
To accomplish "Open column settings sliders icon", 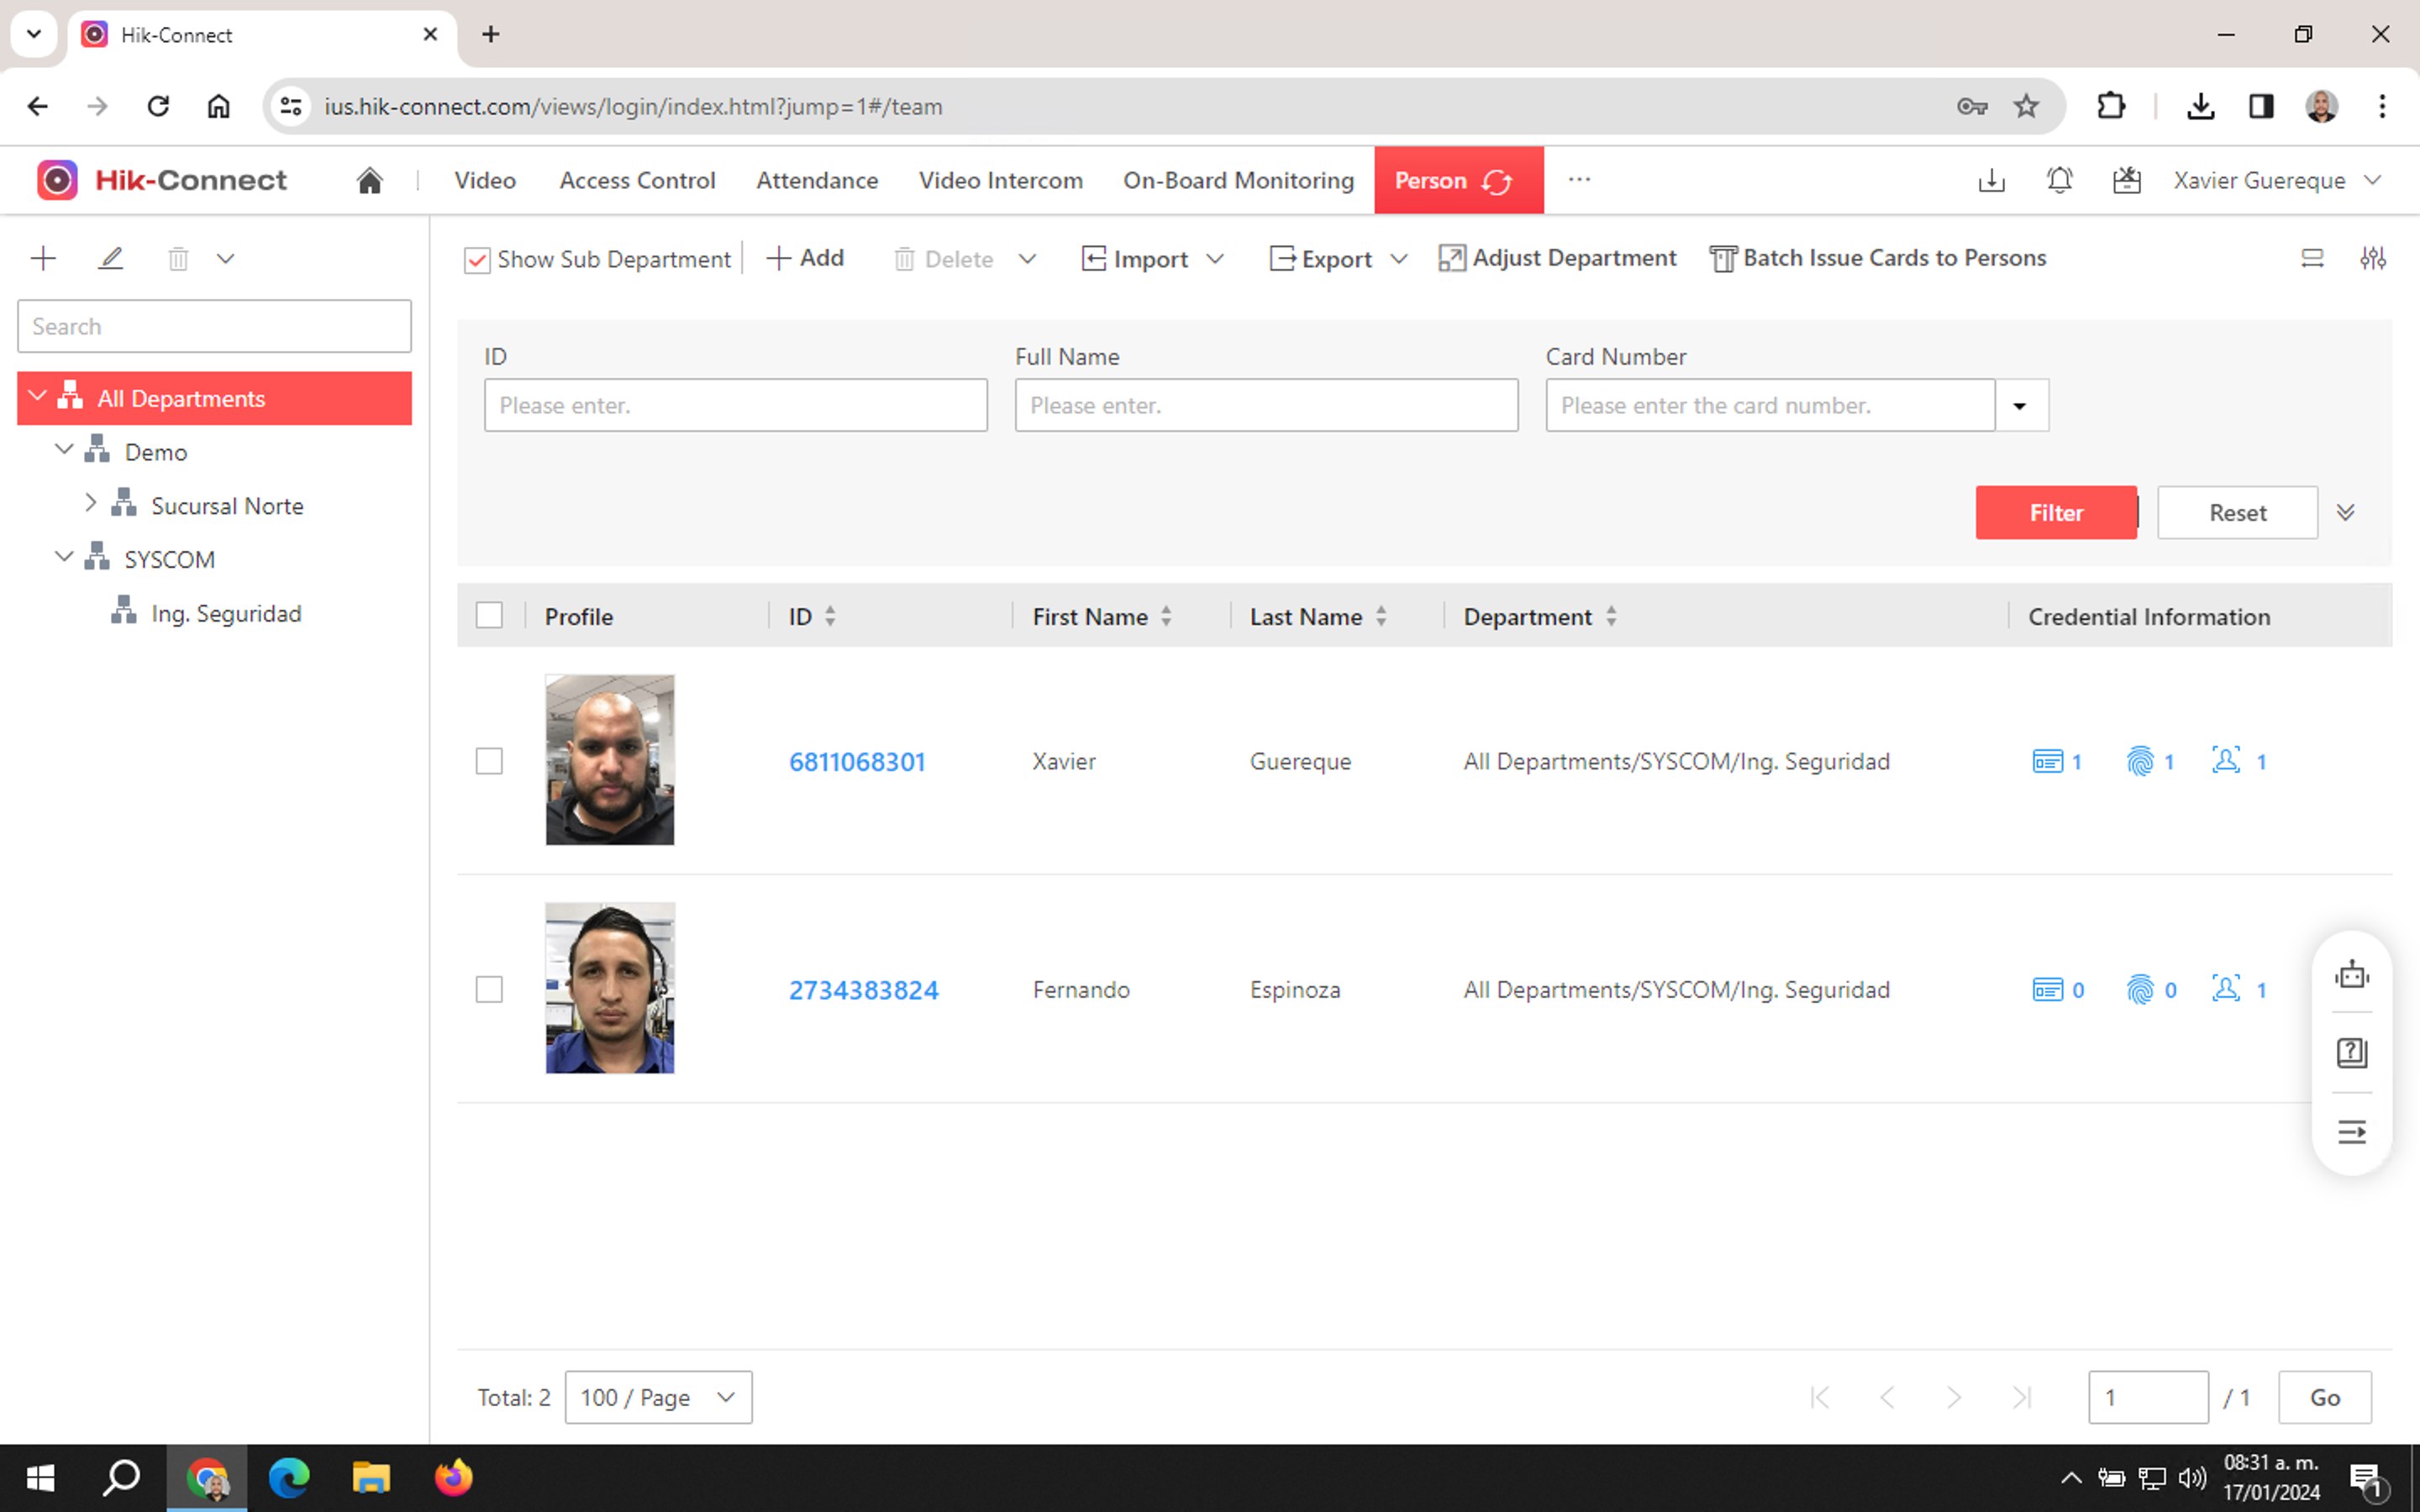I will [x=2373, y=259].
